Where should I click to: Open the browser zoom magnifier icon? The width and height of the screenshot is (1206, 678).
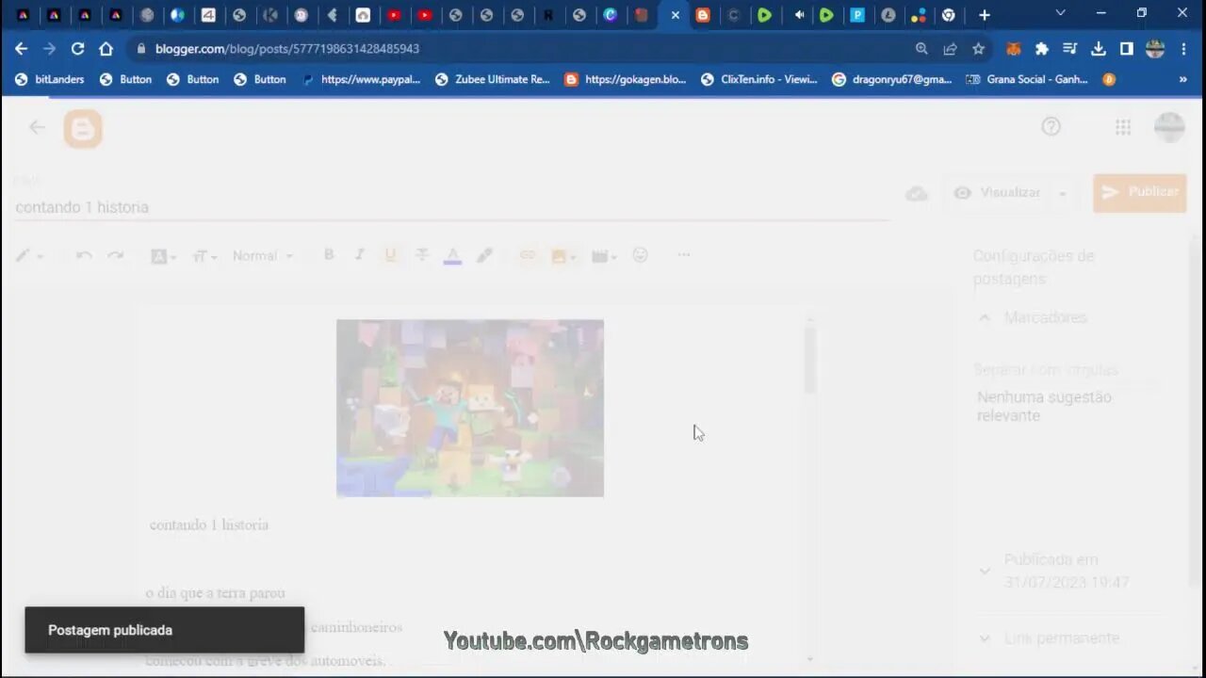[x=921, y=49]
